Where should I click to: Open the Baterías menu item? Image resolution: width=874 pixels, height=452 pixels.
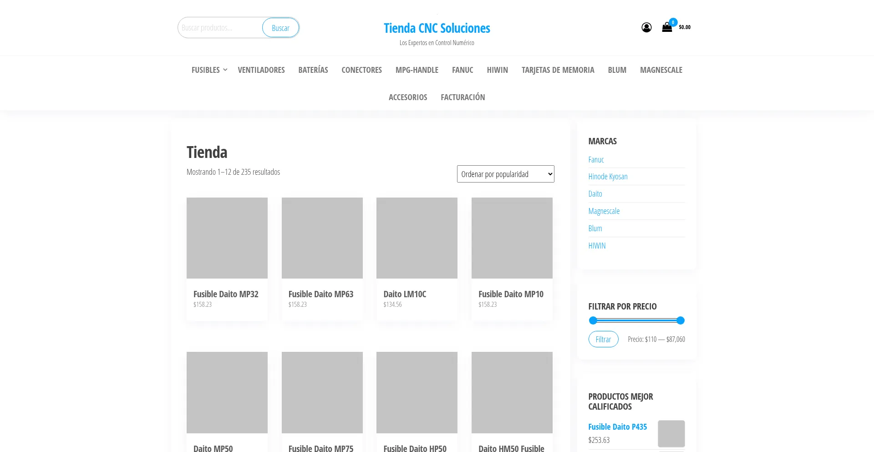[x=313, y=70]
